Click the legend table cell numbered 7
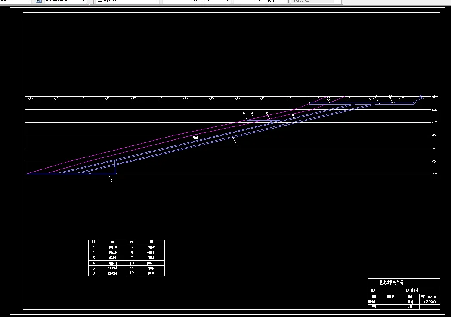The width and height of the screenshot is (451, 317). tap(132, 247)
